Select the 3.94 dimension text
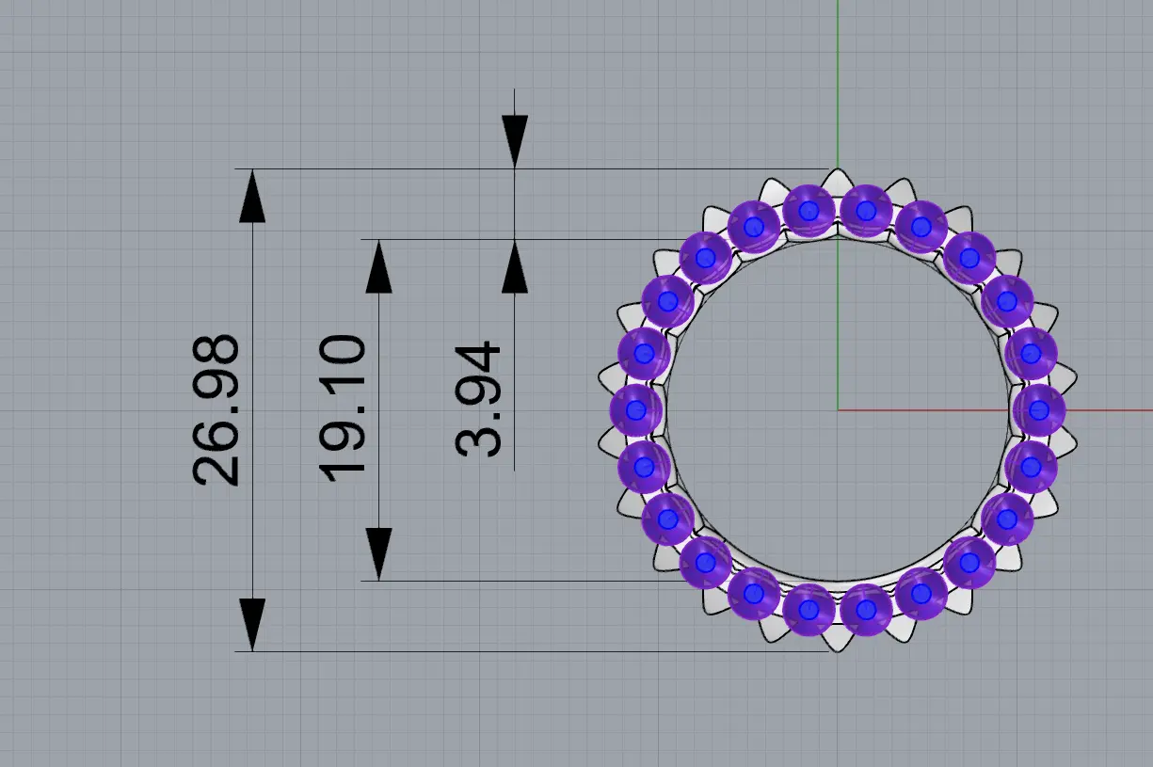Image resolution: width=1153 pixels, height=767 pixels. point(478,400)
